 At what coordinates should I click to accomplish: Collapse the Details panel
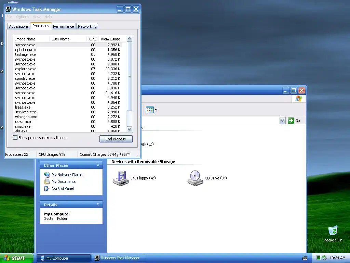98,204
